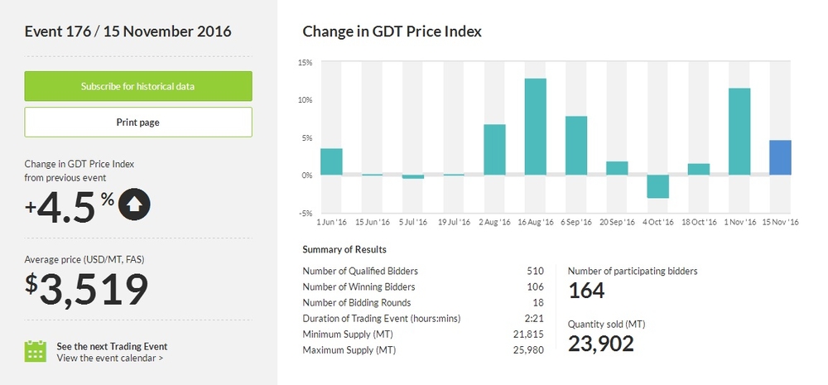Click the 2 Aug '16 chart bar
Viewport: 828px width, 385px height.
[x=494, y=150]
